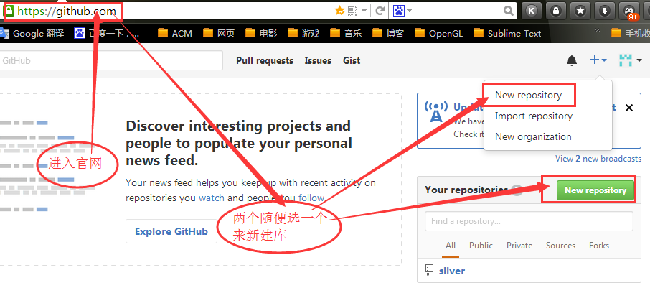Image resolution: width=650 pixels, height=288 pixels.
Task: Select New repository from dropdown menu
Action: [x=529, y=95]
